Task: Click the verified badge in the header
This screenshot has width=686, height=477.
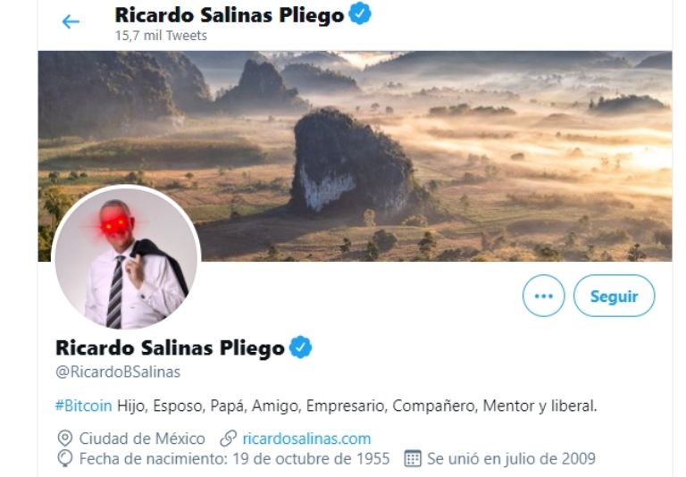Action: coord(360,13)
